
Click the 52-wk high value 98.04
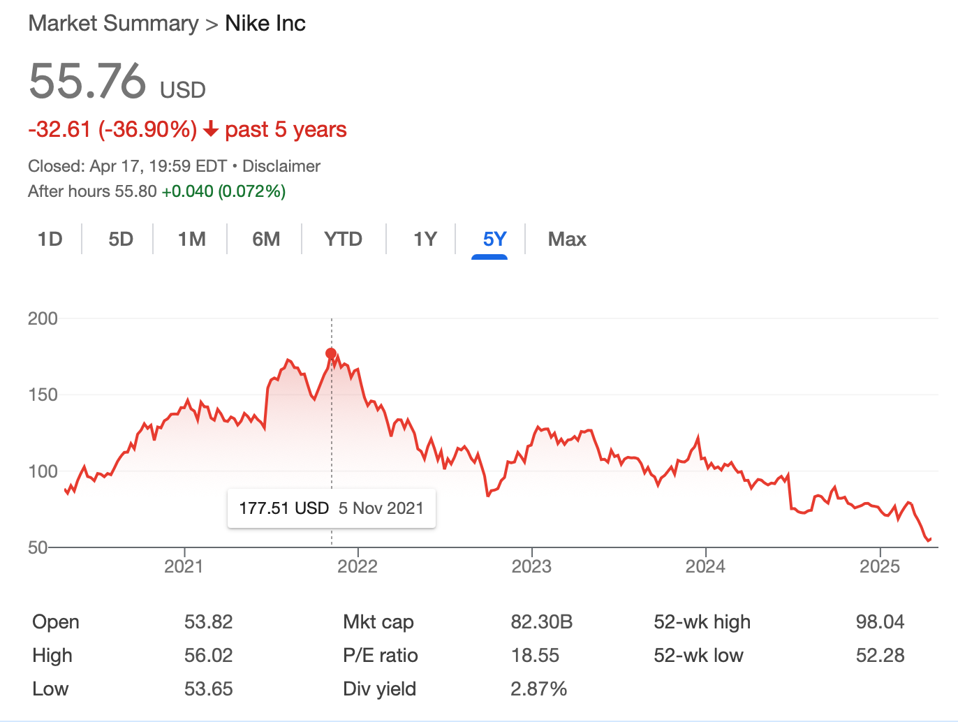click(880, 622)
